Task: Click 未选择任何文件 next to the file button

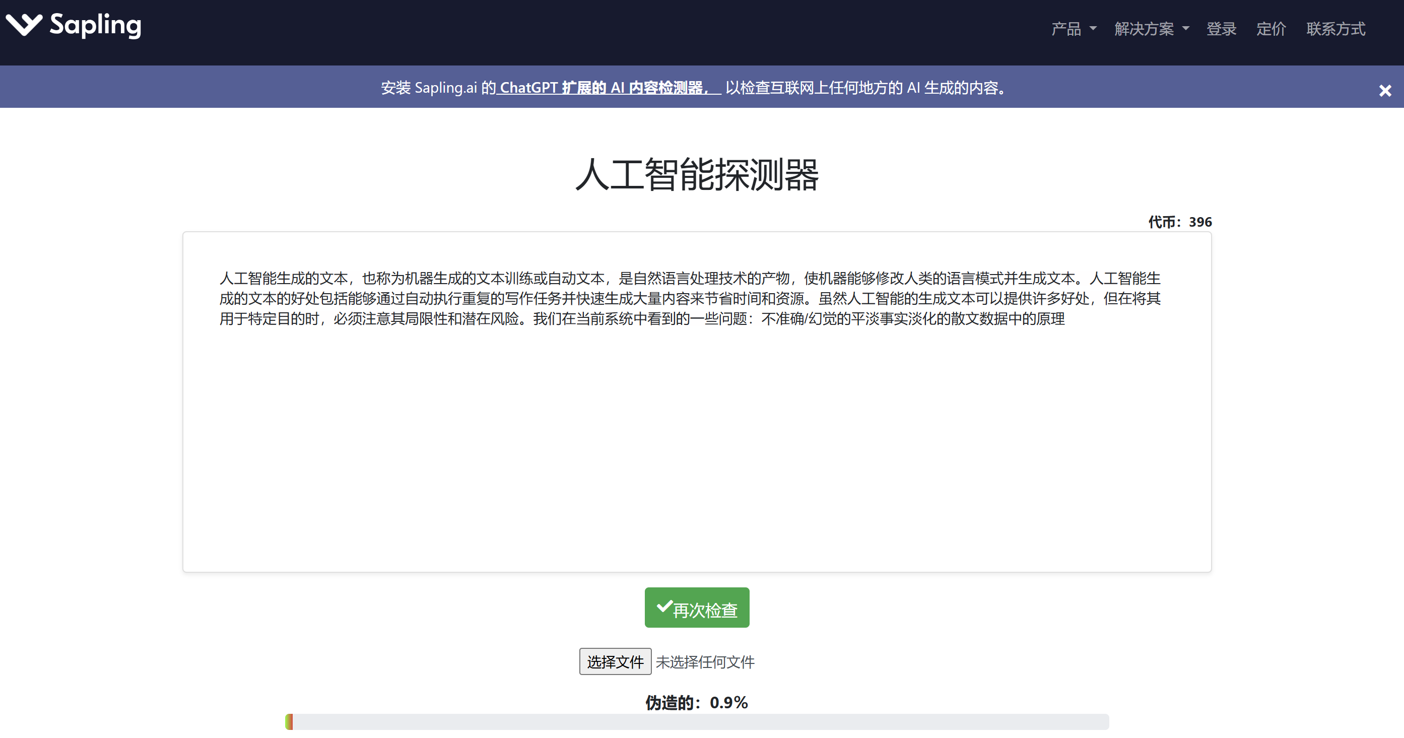Action: 705,662
